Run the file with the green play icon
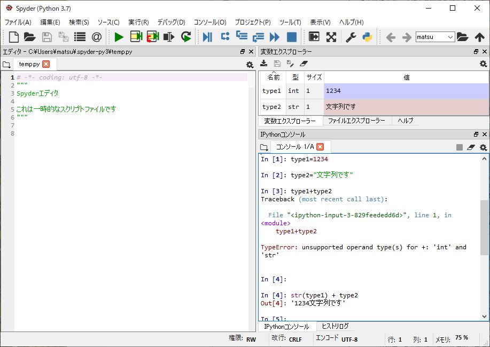Screen dimensions: 490x347 (x=119, y=37)
